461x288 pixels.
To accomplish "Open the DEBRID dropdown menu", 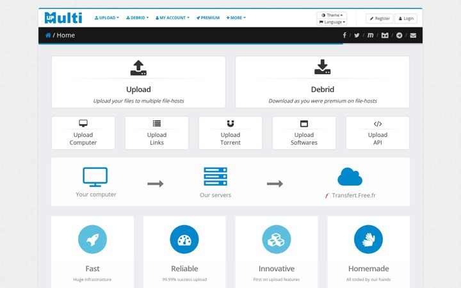I will pyautogui.click(x=137, y=18).
